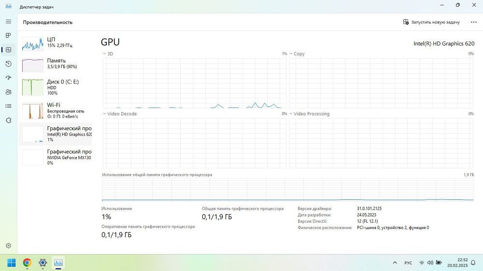Click Общая память графического процессора value
Image resolution: width=483 pixels, height=271 pixels.
pos(217,217)
